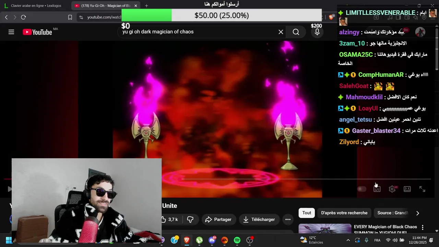This screenshot has height=247, width=439.
Task: Open EVERY Magician of Black Chaos thumbnail
Action: point(325,228)
